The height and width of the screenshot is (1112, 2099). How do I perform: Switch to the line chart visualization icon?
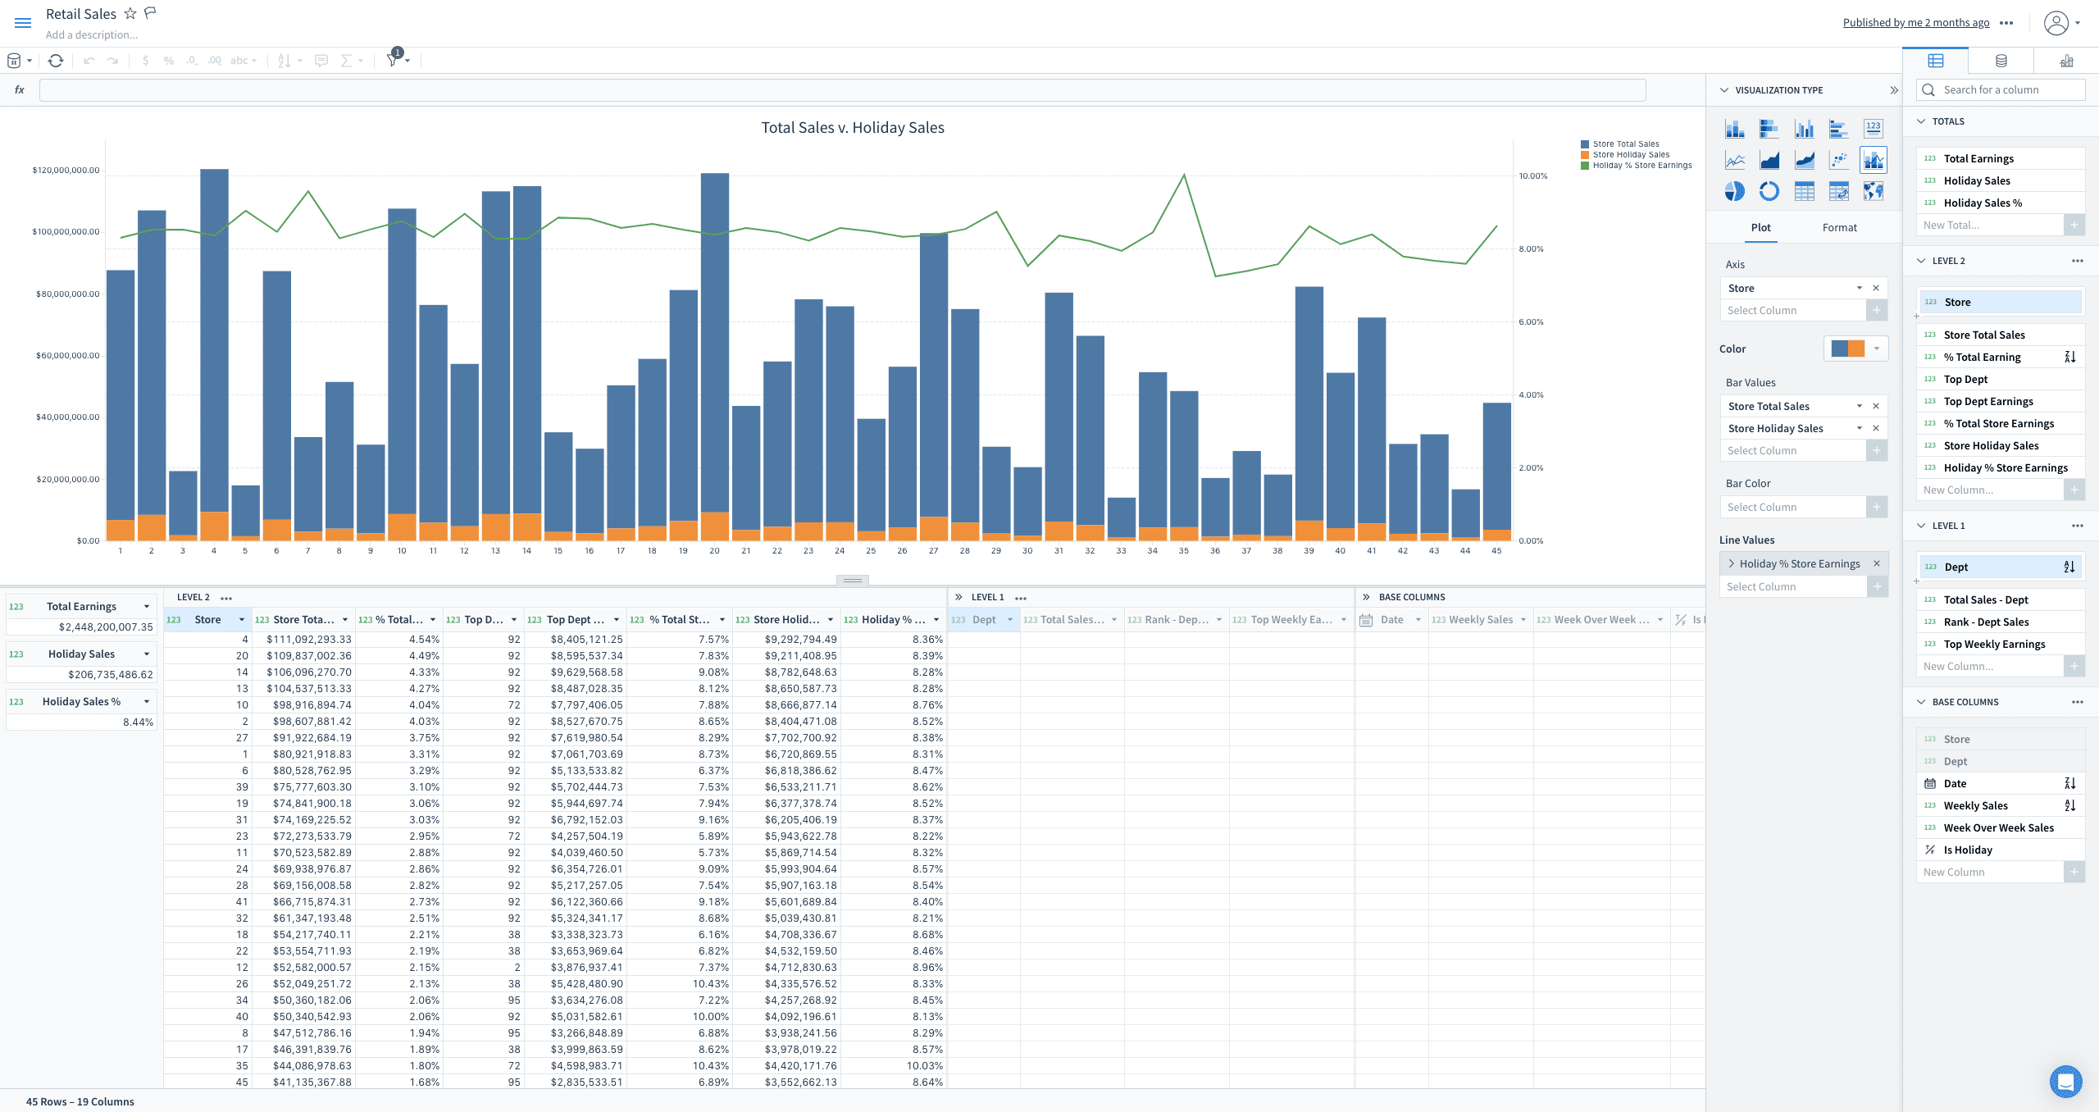[x=1734, y=160]
